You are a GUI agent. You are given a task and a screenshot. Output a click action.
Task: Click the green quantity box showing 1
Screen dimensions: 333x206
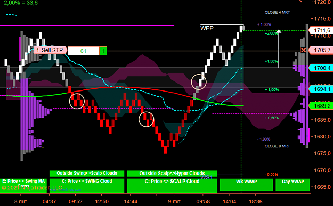[103, 51]
